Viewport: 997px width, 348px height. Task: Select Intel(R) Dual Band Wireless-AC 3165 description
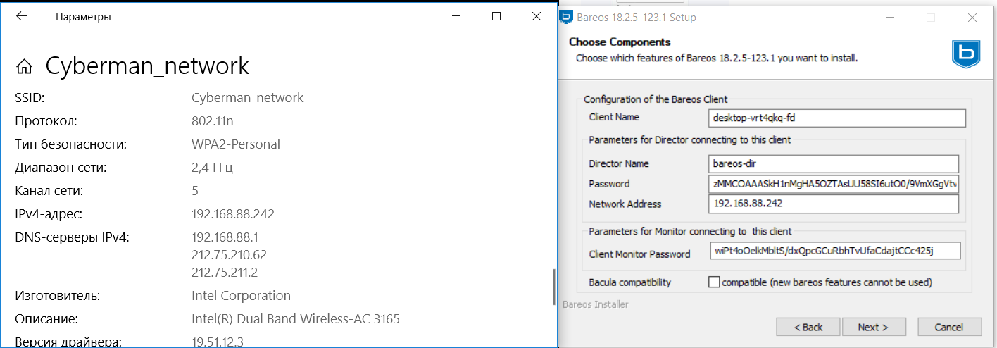pos(296,319)
